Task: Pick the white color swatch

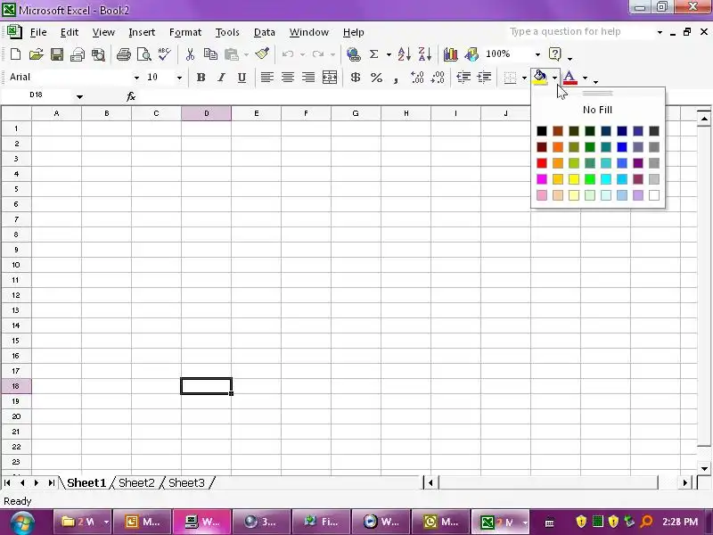Action: (x=654, y=195)
